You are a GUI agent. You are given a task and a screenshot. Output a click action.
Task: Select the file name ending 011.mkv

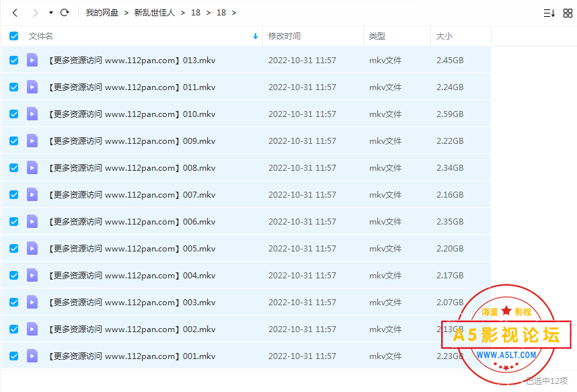pyautogui.click(x=131, y=87)
